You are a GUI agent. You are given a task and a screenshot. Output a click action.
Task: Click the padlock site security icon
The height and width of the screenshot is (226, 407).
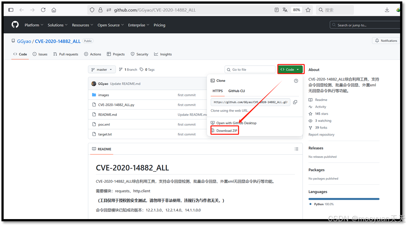click(100, 10)
